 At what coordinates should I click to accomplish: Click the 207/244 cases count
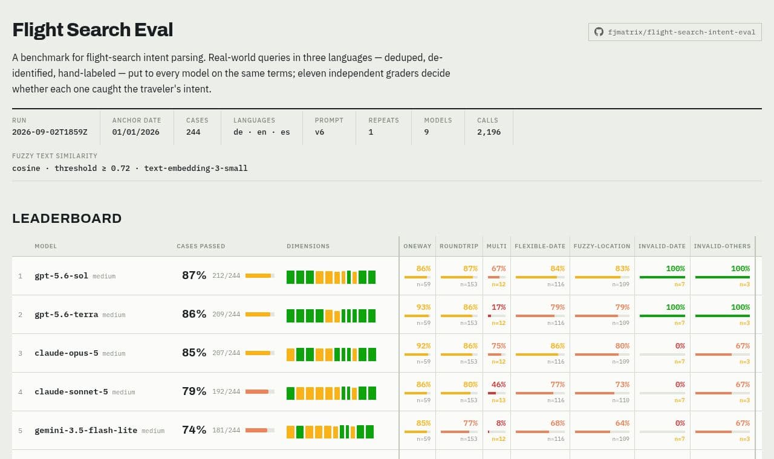(x=226, y=353)
